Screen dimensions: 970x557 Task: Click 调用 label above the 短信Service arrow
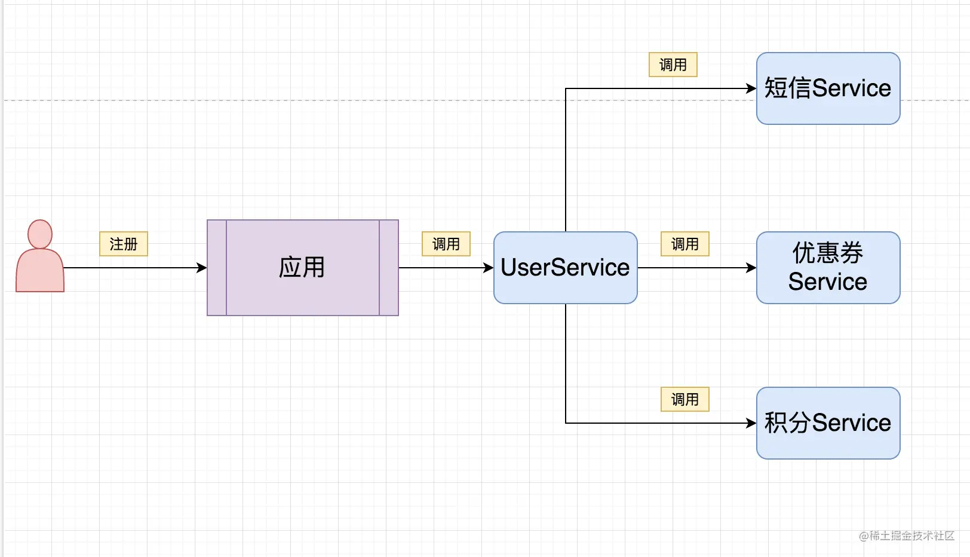point(673,65)
